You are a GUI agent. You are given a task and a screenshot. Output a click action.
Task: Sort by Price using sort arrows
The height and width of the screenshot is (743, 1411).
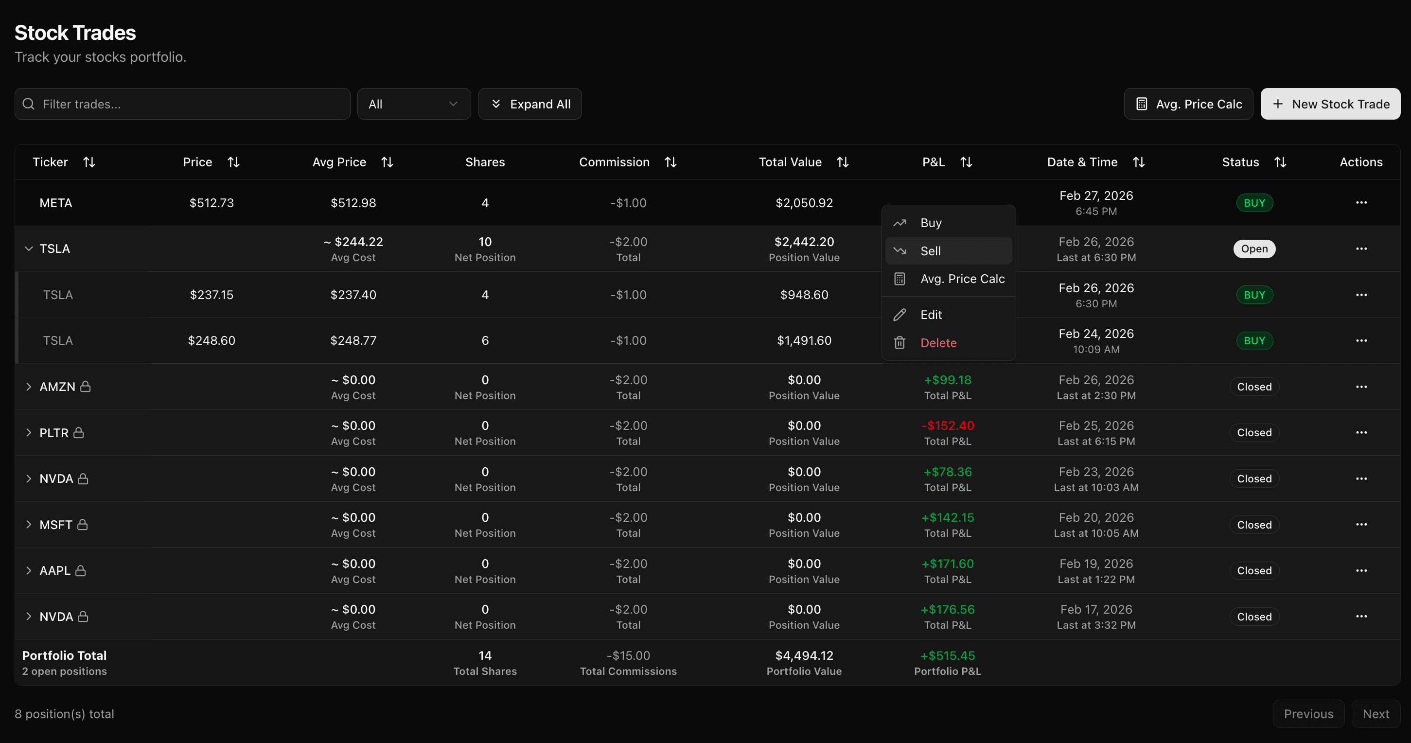click(x=233, y=162)
